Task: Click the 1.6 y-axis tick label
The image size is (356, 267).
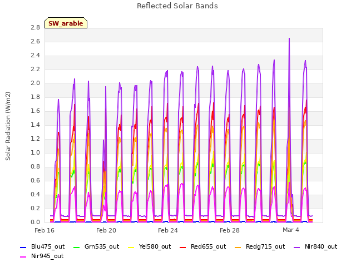Action: (x=35, y=111)
